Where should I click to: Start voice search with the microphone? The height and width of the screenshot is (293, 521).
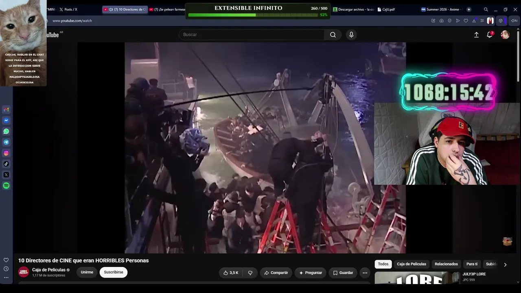click(x=351, y=35)
